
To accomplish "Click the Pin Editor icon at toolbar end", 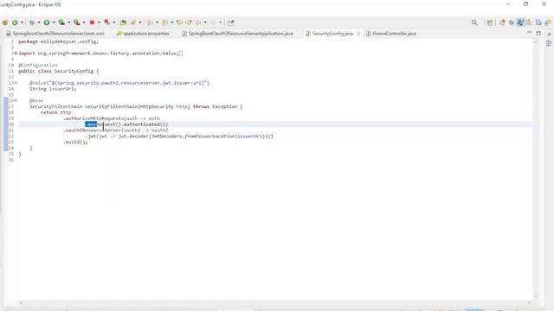I will [x=231, y=22].
